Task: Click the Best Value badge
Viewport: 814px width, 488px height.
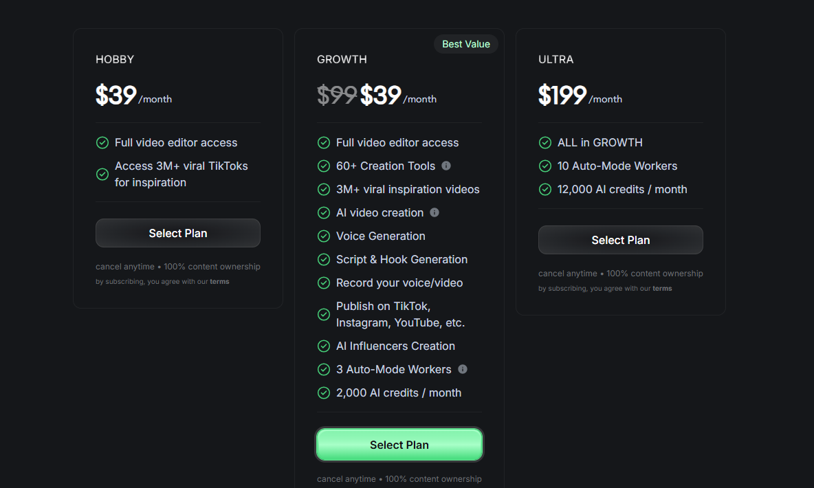Action: (x=465, y=44)
